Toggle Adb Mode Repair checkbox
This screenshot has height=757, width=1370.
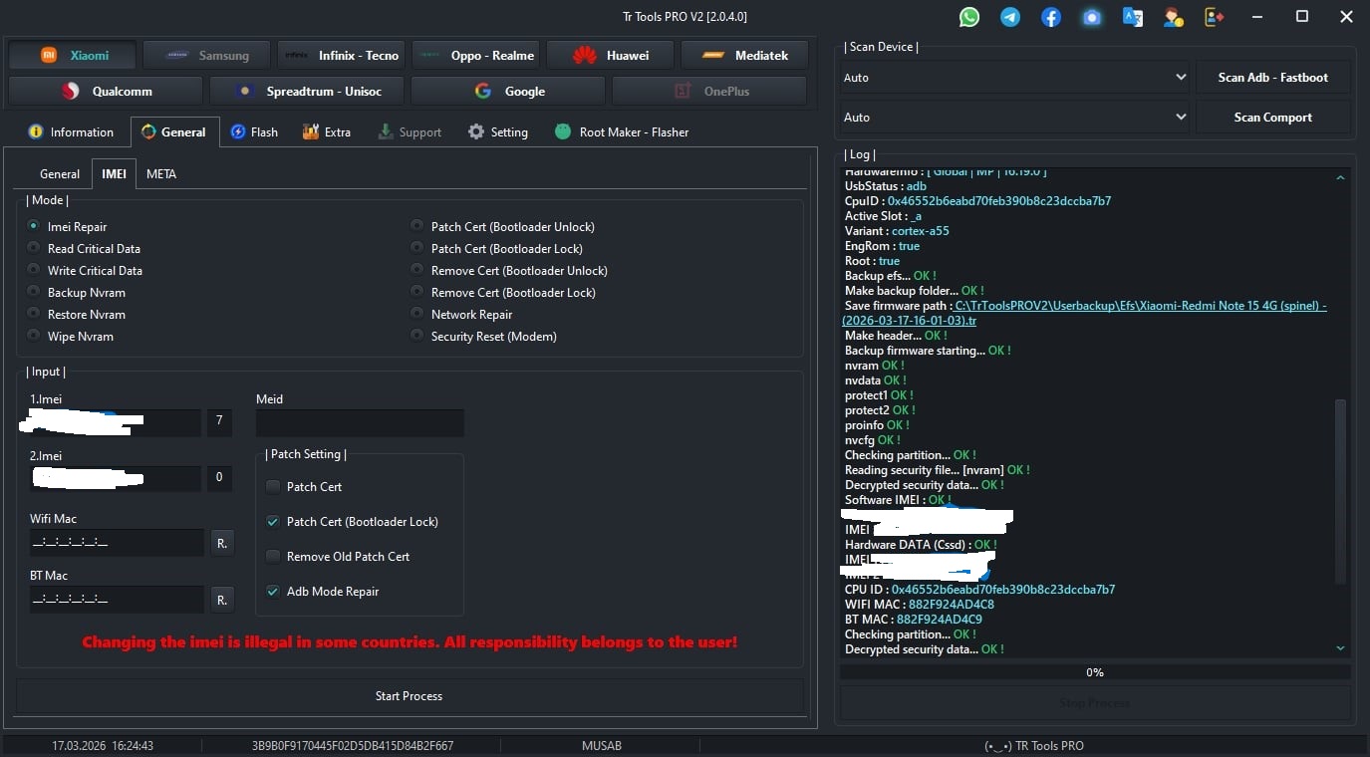point(273,592)
